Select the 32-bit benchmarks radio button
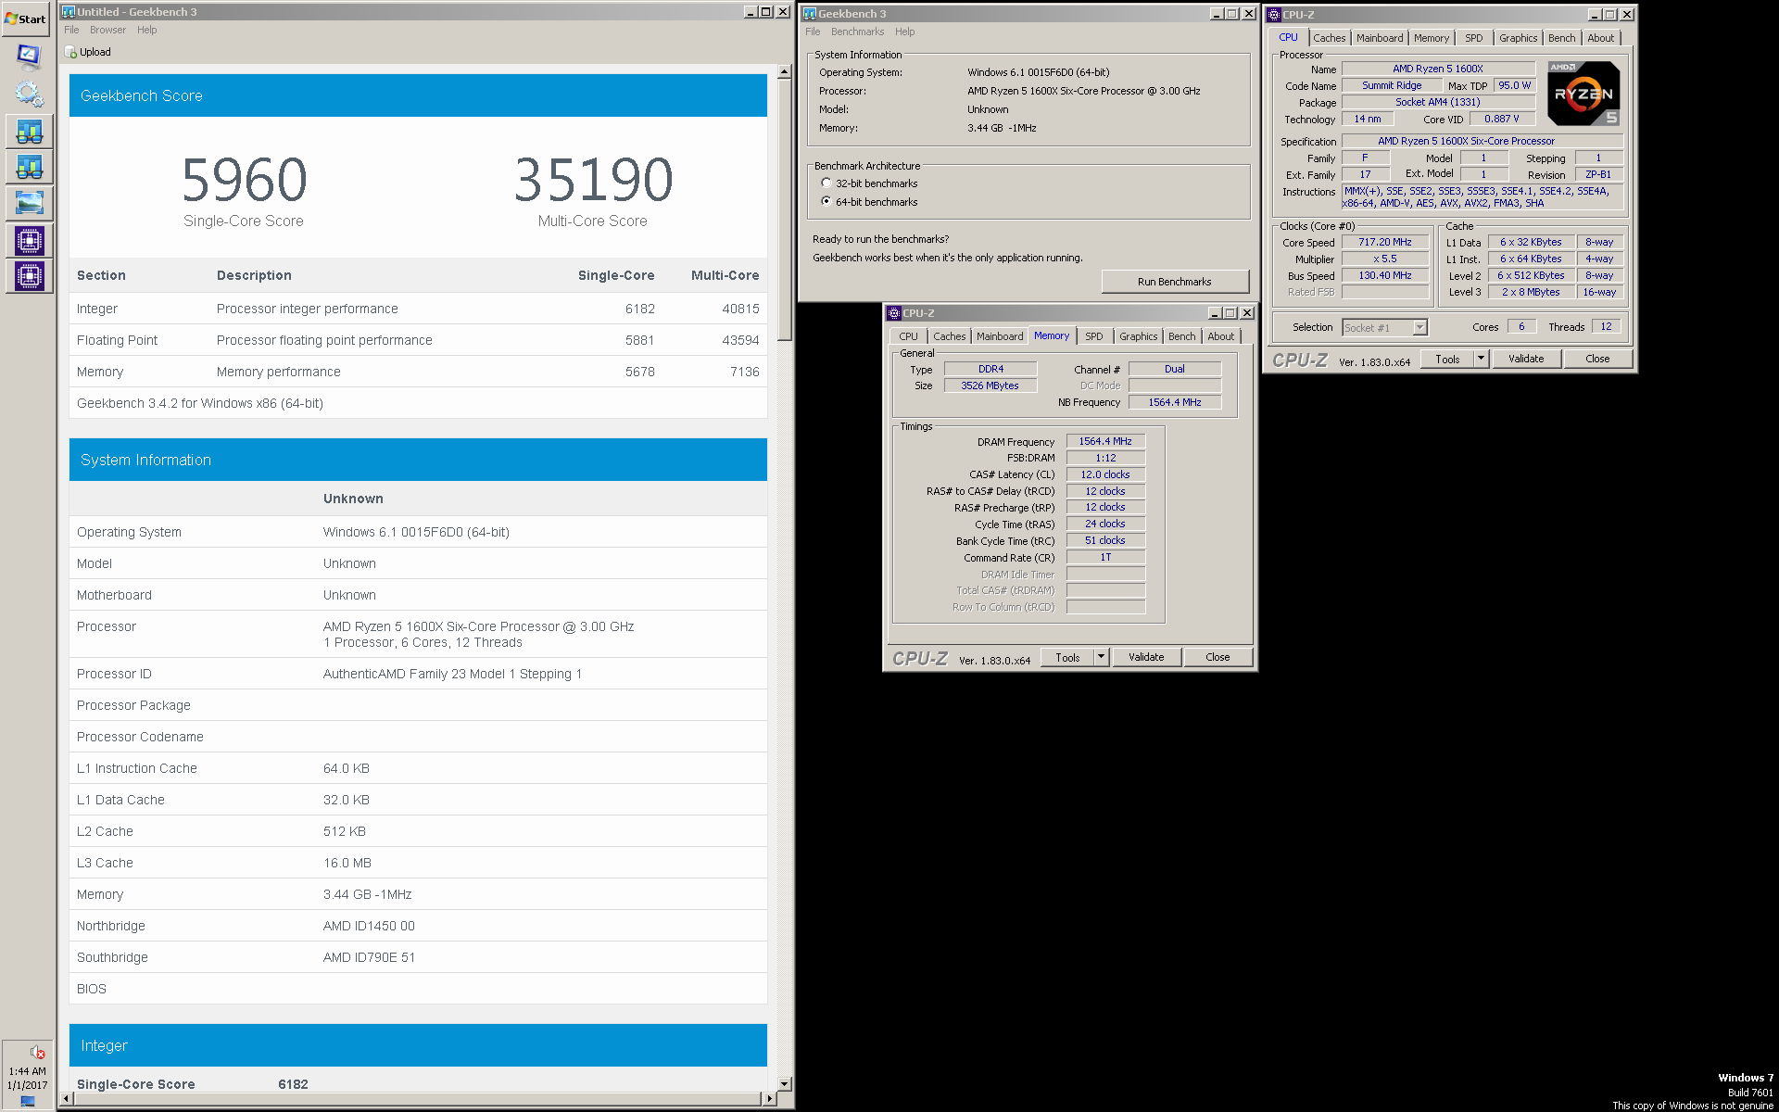The height and width of the screenshot is (1112, 1779). click(x=826, y=183)
